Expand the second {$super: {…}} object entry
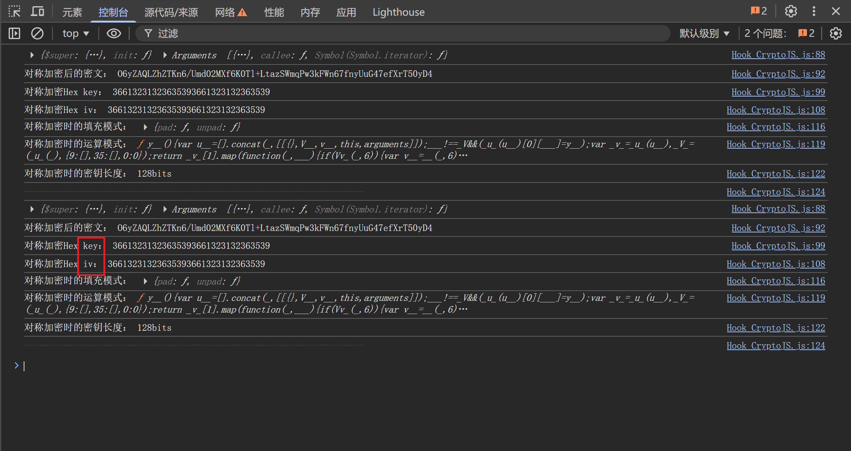Screen dimensions: 851x451 32,209
